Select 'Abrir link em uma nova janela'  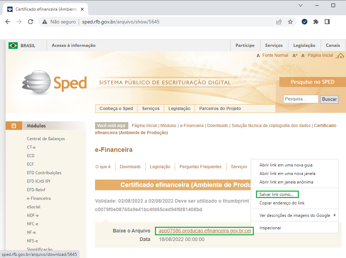[294, 174]
